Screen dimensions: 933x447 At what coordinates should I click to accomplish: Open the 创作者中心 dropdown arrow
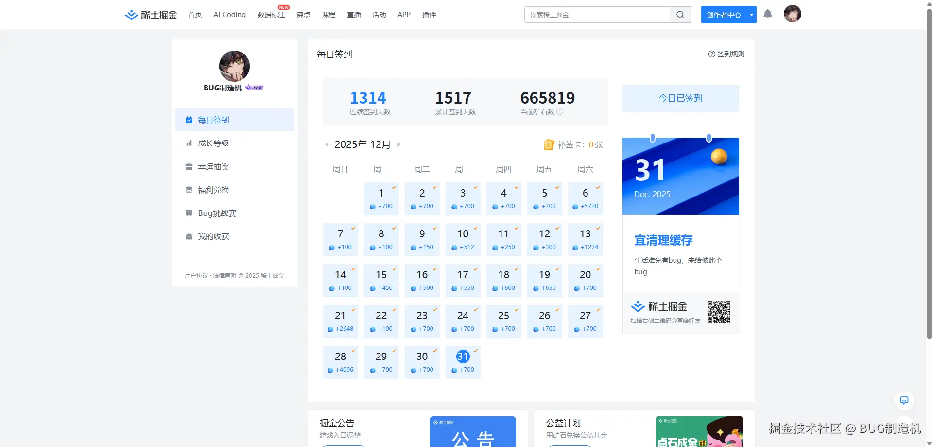click(x=752, y=15)
